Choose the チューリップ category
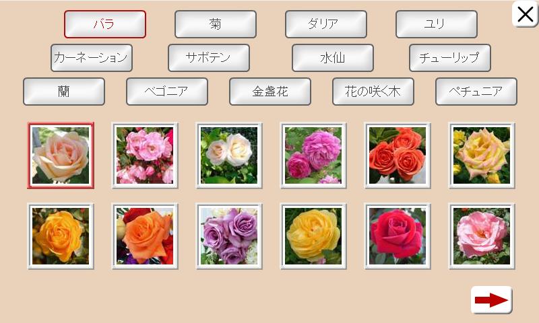 tap(450, 58)
